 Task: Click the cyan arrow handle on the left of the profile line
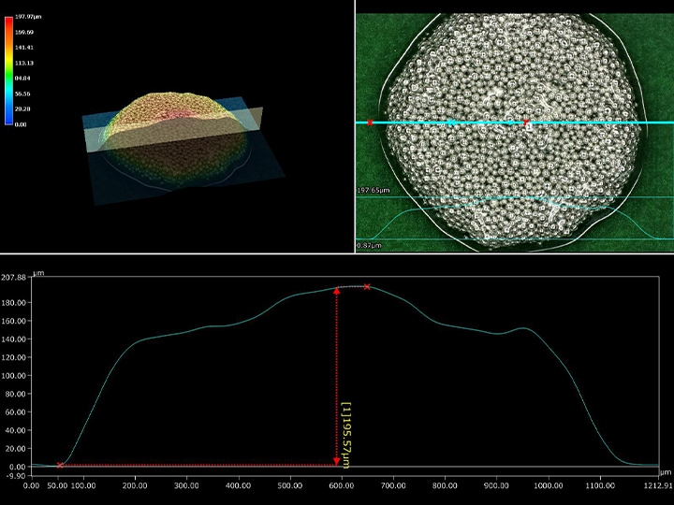[450, 123]
